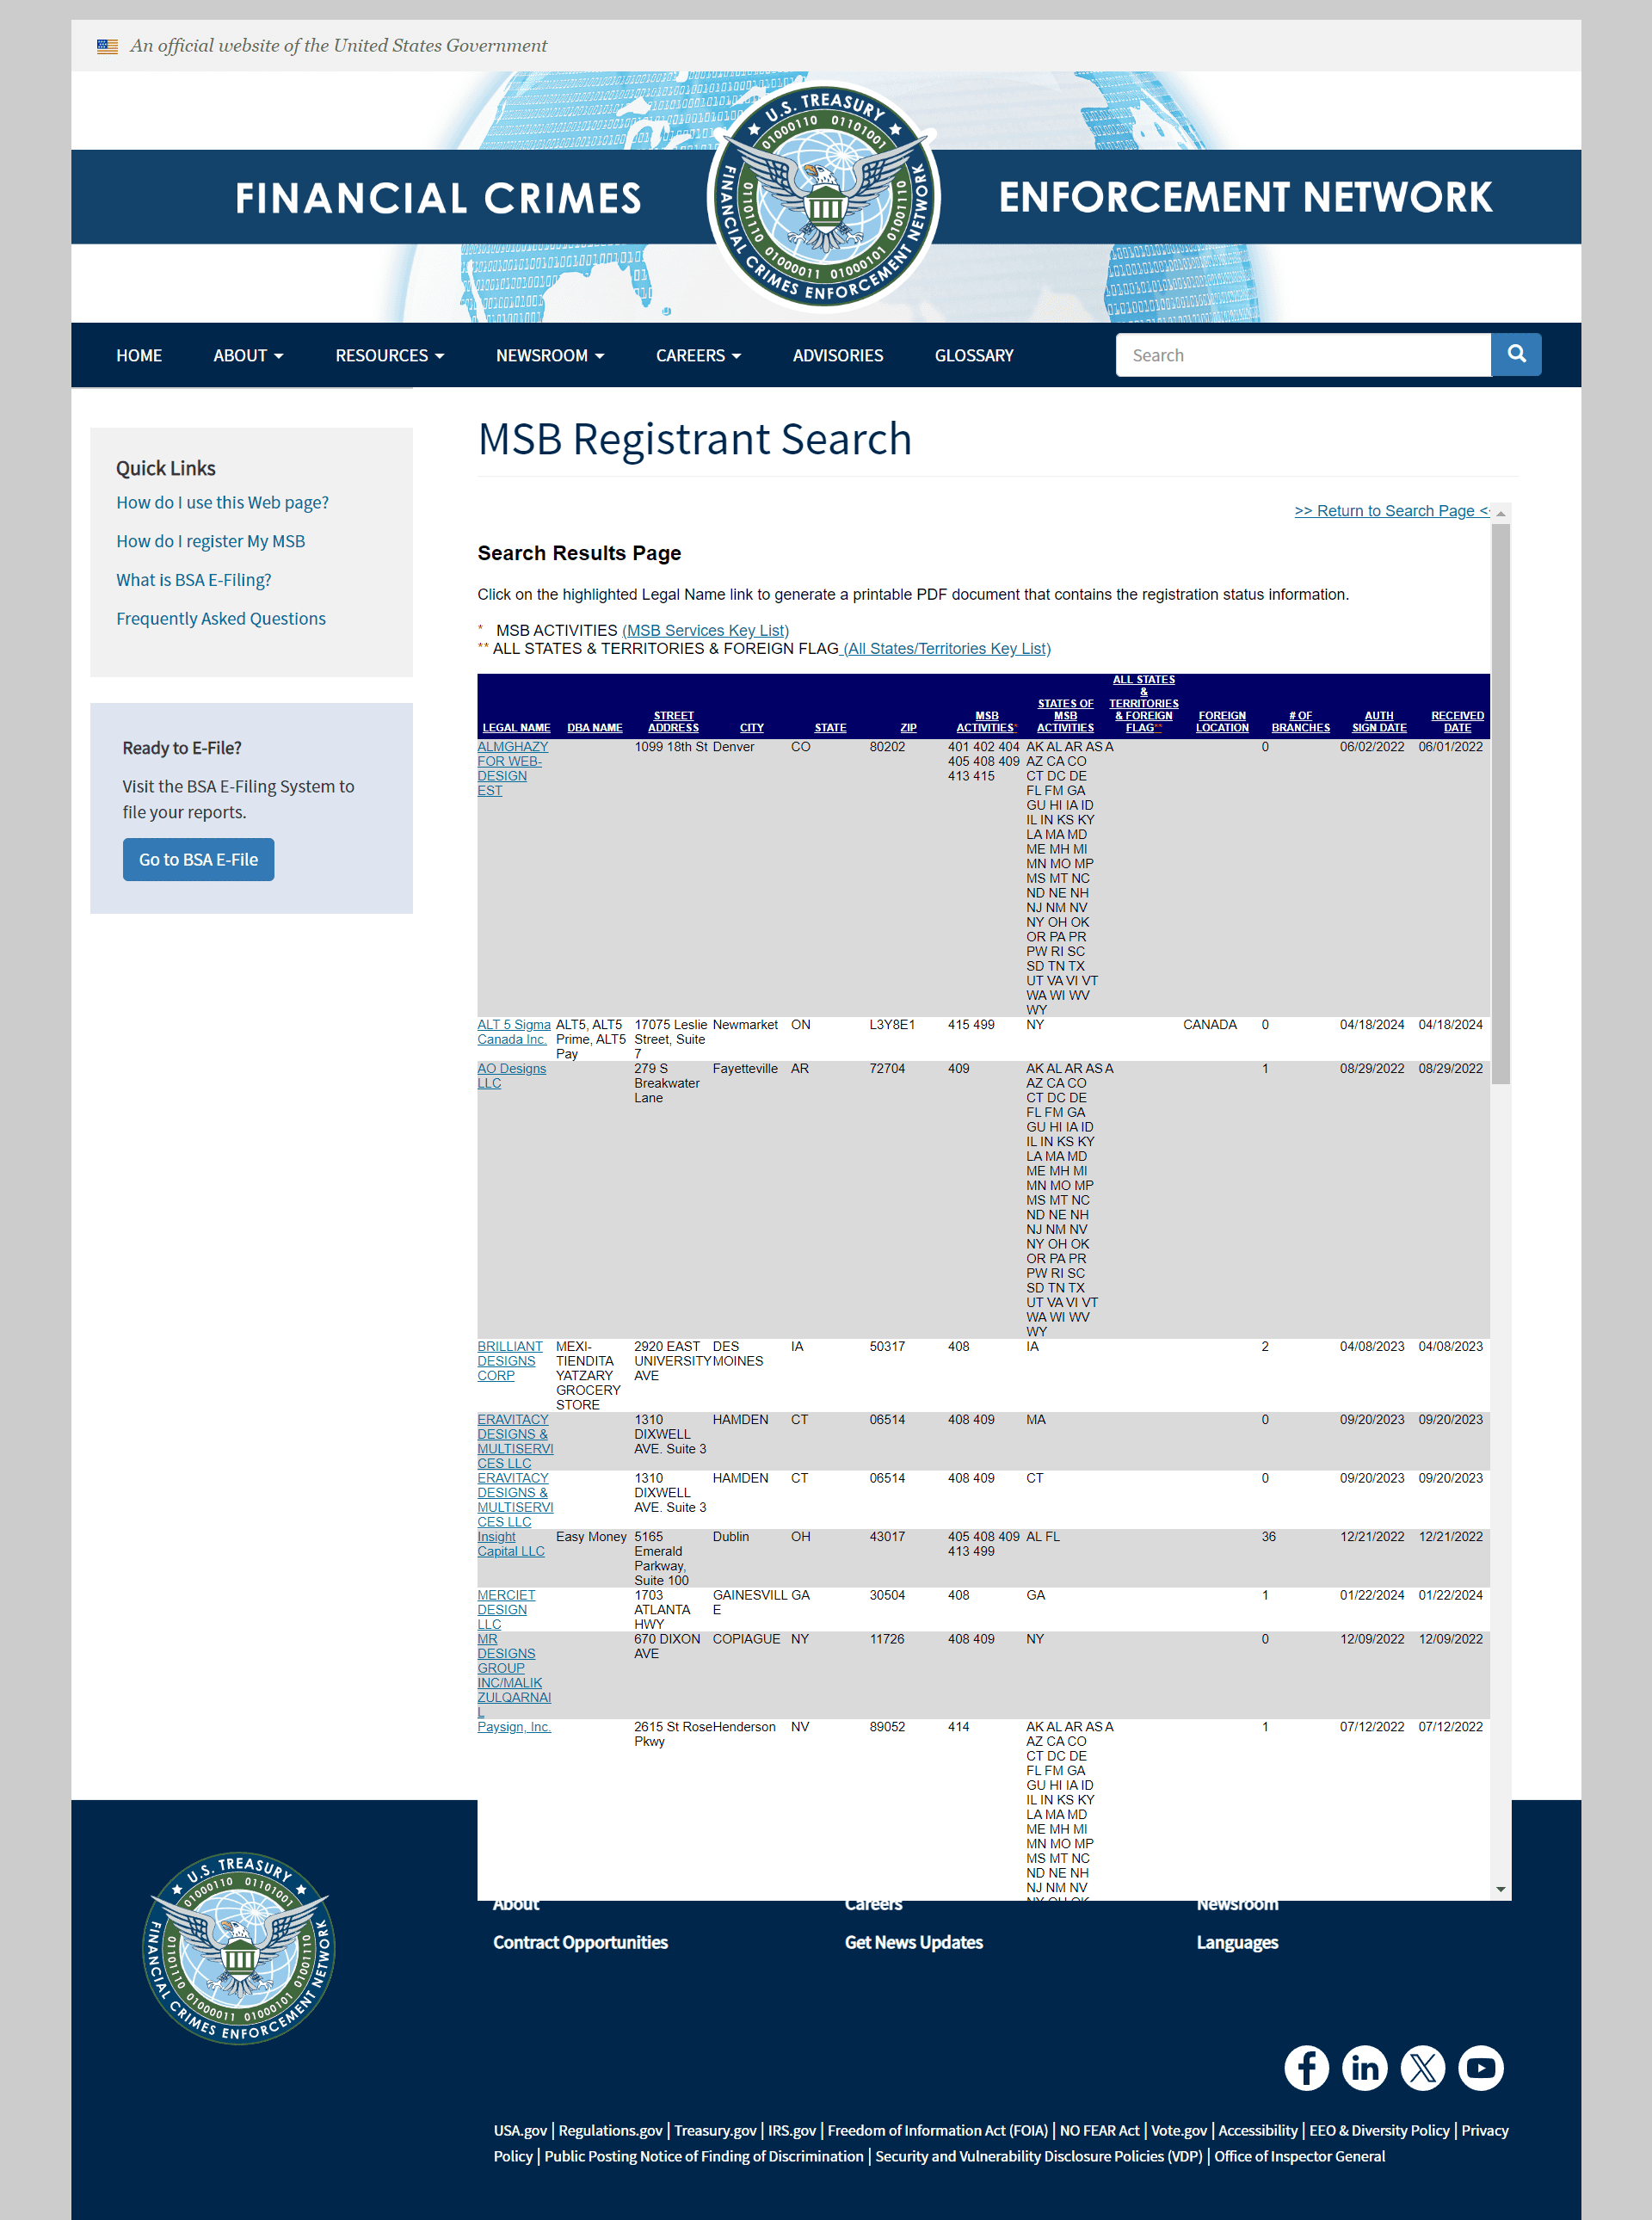1652x2220 pixels.
Task: Sort by MSB ACTIVITIES column header
Action: coord(986,721)
